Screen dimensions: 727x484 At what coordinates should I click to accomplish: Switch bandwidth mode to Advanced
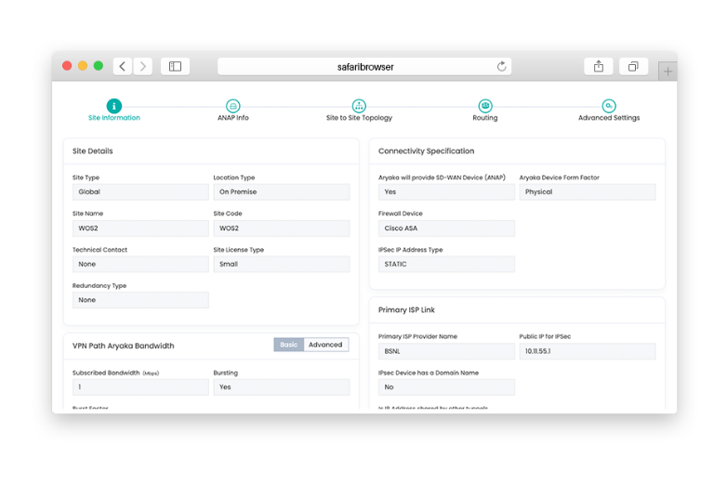click(x=325, y=345)
